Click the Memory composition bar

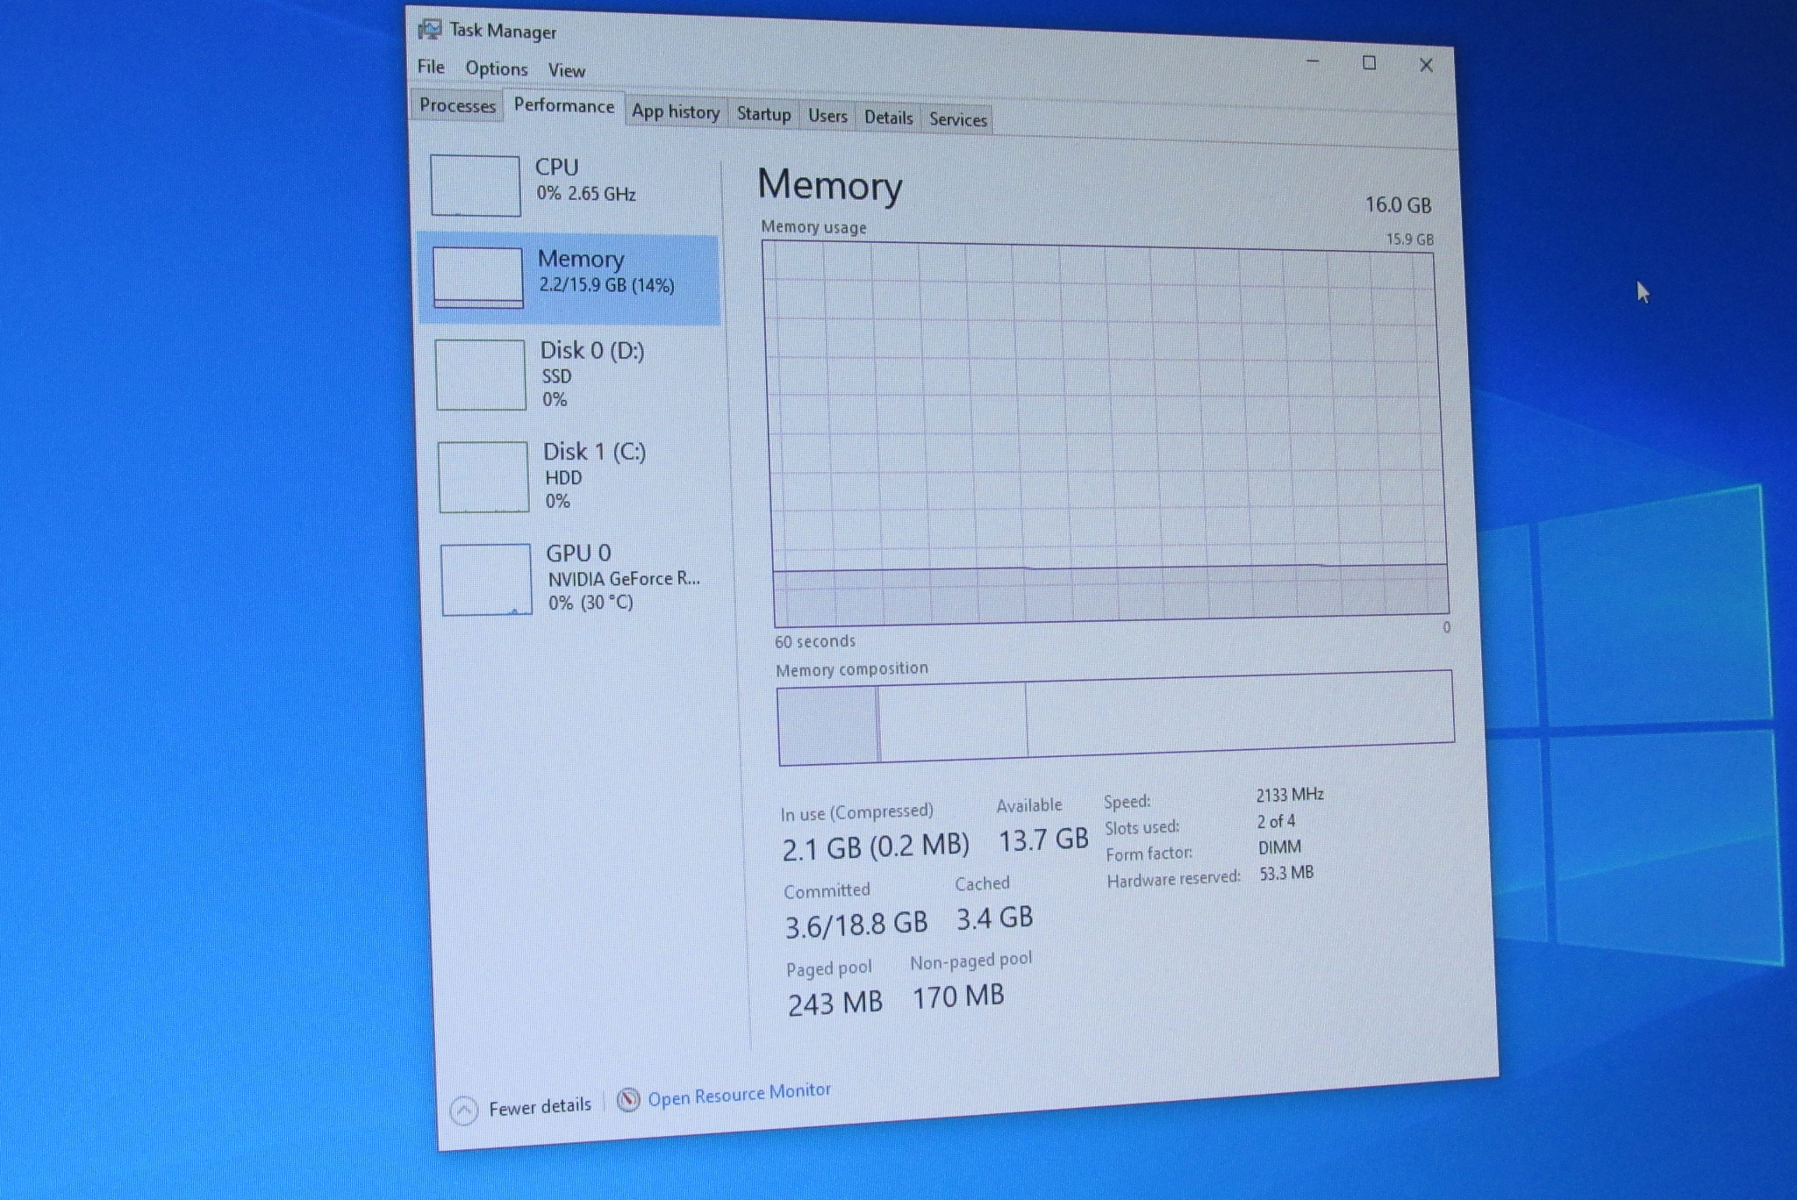point(1114,718)
